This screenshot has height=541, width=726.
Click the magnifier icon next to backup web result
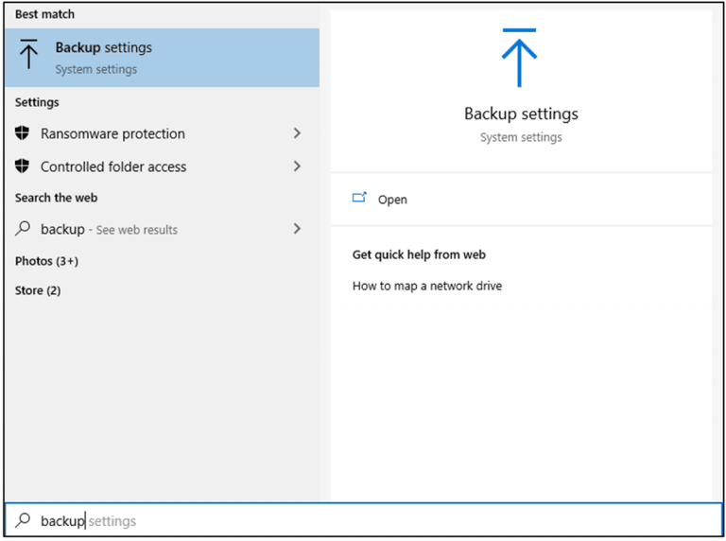pyautogui.click(x=24, y=229)
